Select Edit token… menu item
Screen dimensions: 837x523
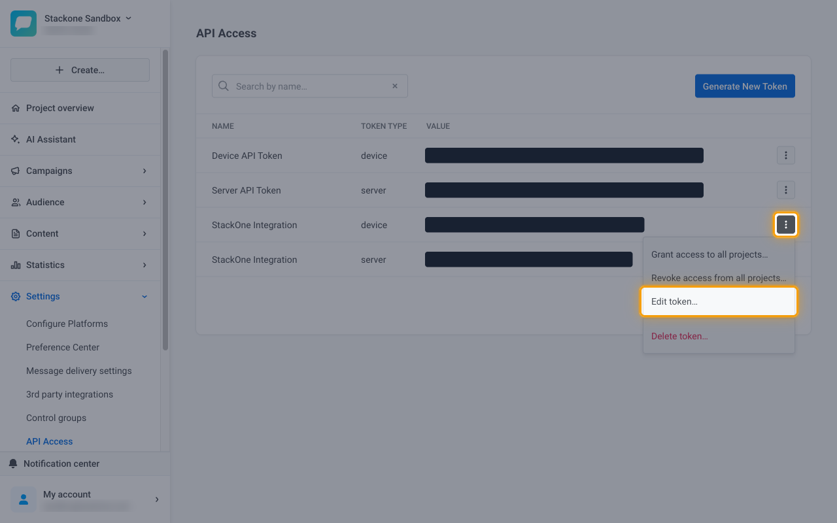[x=719, y=302]
